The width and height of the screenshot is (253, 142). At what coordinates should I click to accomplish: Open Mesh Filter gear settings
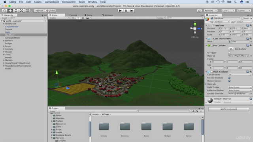pos(251,39)
